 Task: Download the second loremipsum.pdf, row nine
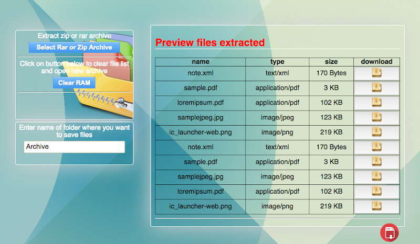point(376,192)
